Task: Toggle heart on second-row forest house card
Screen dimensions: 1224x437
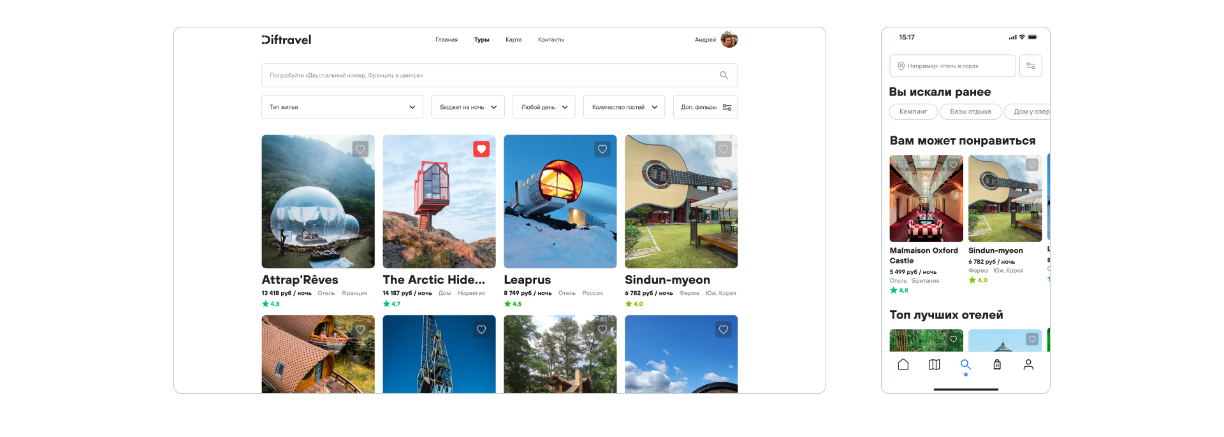Action: tap(602, 329)
